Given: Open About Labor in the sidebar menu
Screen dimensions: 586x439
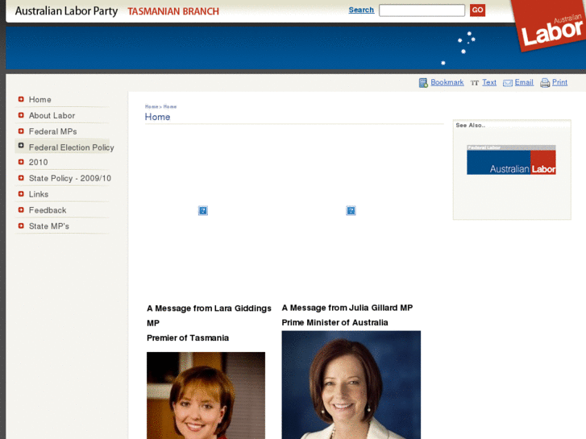Looking at the screenshot, I should (52, 116).
